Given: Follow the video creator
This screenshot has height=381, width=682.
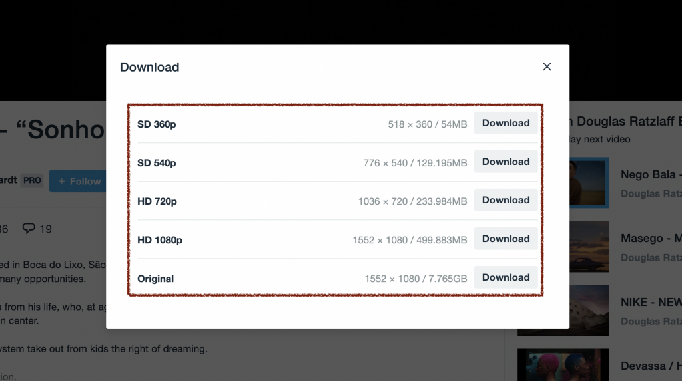Looking at the screenshot, I should pos(79,181).
